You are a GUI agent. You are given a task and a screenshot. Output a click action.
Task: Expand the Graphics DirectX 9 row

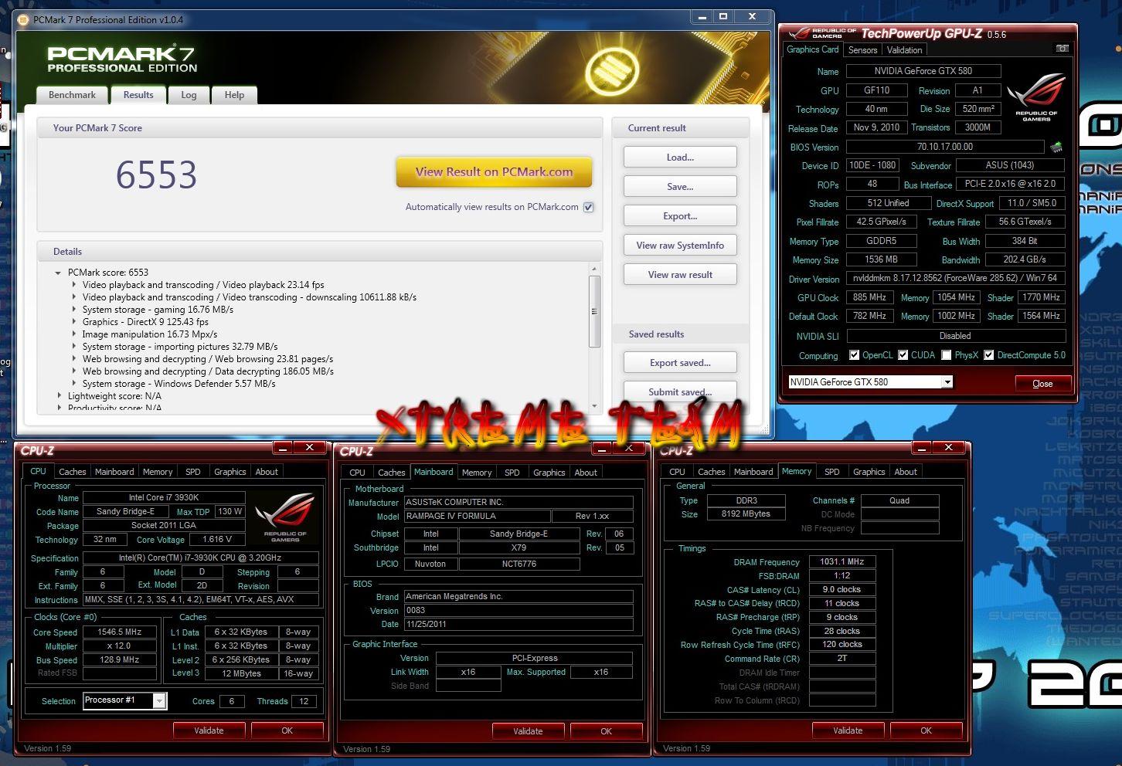[74, 322]
